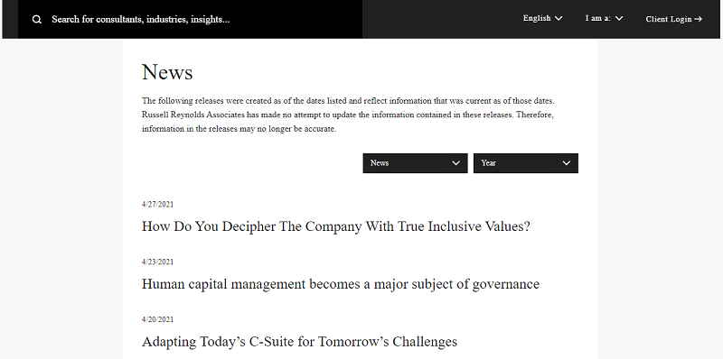Viewport: 723px width, 359px height.
Task: Click the Year filter chevron arrow
Action: [x=567, y=163]
